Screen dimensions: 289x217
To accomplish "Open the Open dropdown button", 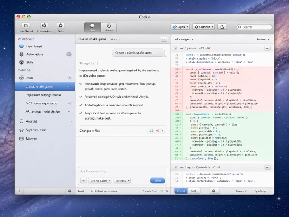I will 180,27.
